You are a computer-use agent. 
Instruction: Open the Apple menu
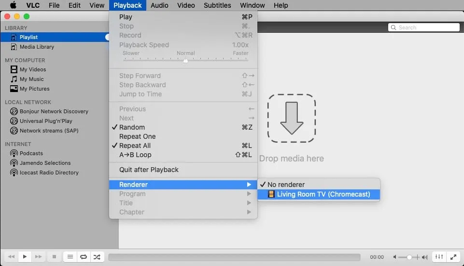pyautogui.click(x=14, y=5)
